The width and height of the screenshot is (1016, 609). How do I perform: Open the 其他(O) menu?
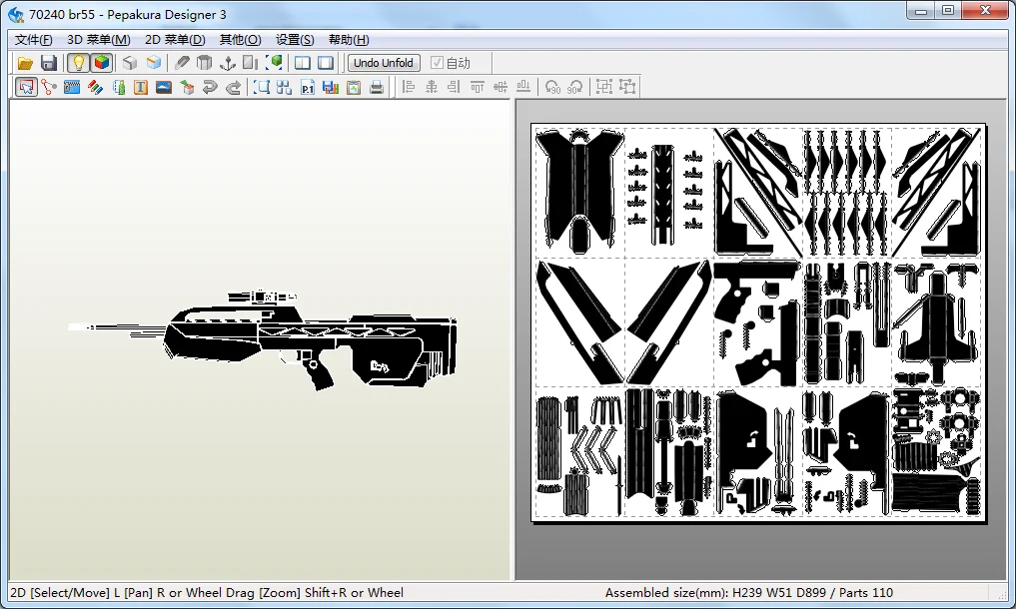(x=240, y=40)
